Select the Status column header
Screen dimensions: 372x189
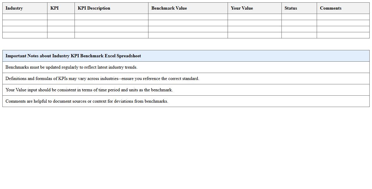tap(291, 8)
